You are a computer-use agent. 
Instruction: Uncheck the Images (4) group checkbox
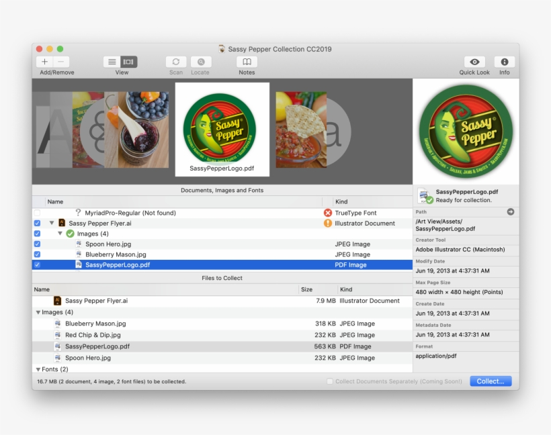37,234
